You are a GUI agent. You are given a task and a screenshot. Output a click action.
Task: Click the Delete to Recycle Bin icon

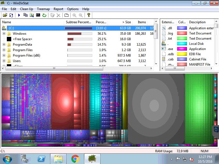tap(52, 15)
